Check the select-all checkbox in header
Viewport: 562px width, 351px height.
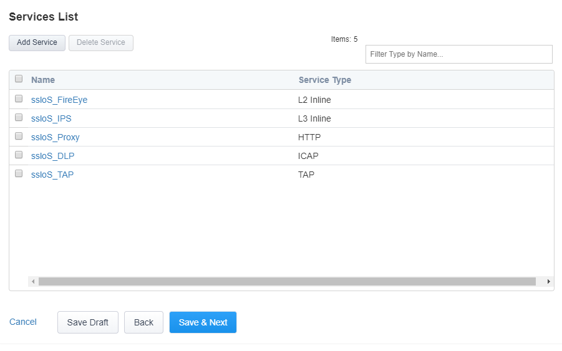click(x=19, y=79)
